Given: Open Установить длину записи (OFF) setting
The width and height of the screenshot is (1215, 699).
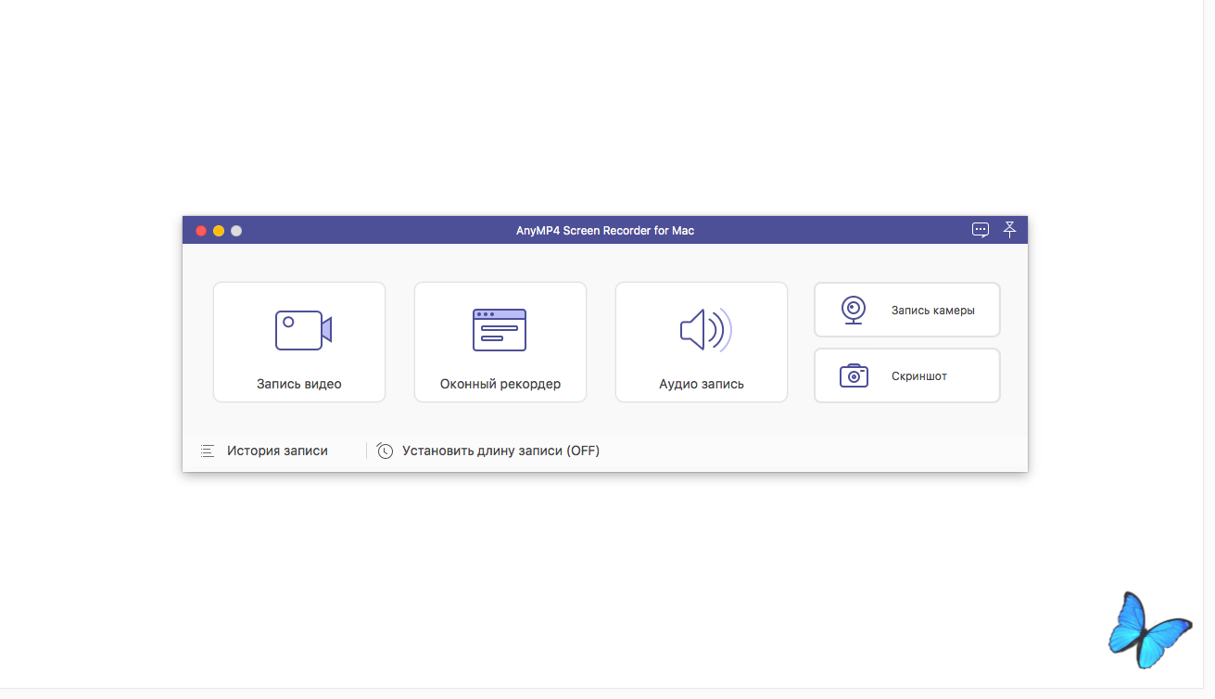Looking at the screenshot, I should tap(500, 451).
